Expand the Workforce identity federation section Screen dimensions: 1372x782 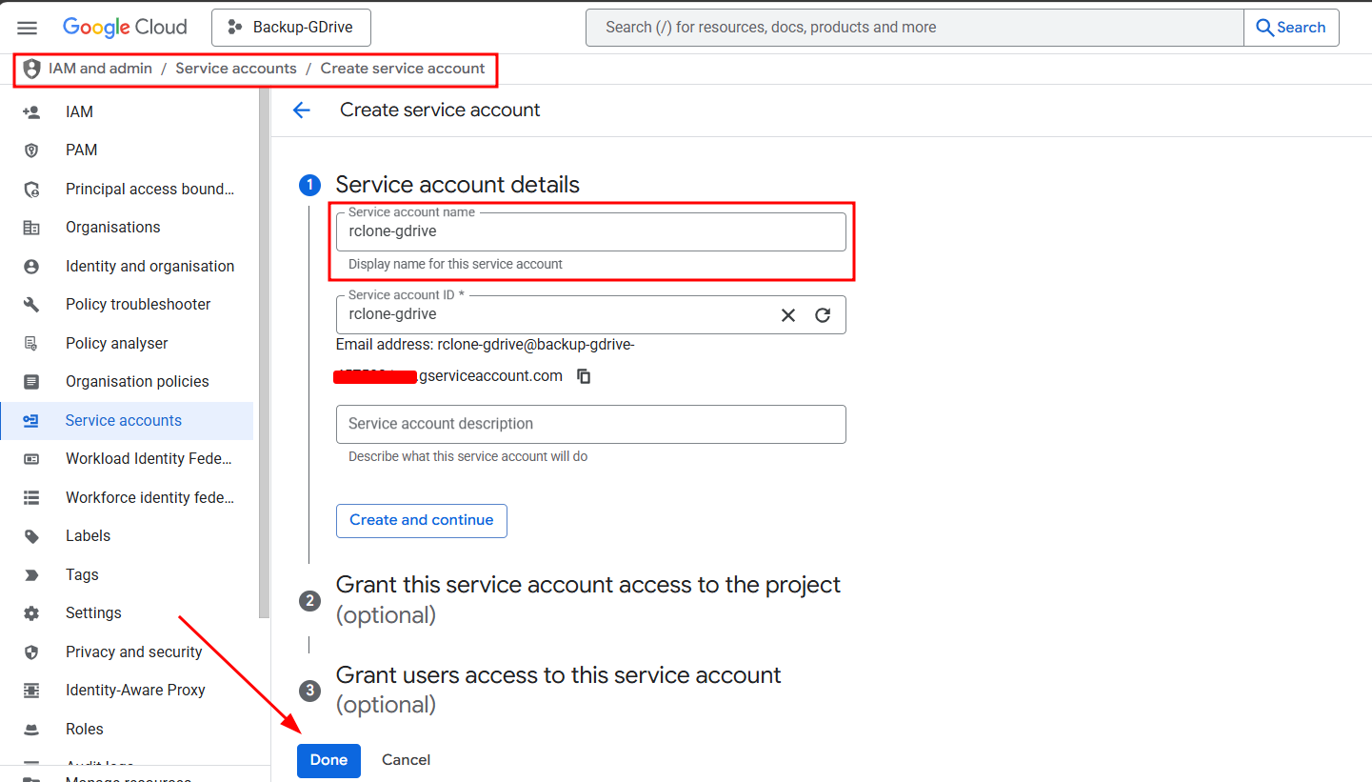point(149,497)
